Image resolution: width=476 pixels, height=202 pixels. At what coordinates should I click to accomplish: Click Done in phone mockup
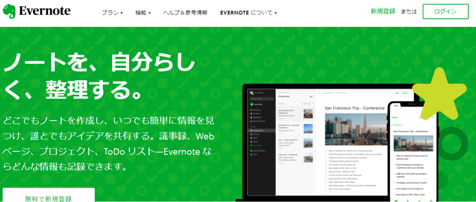pos(395,117)
